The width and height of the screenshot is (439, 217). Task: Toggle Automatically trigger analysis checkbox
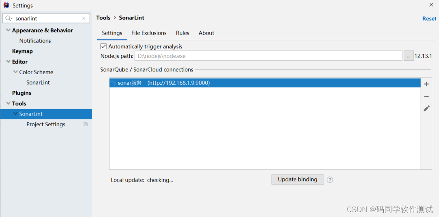104,46
